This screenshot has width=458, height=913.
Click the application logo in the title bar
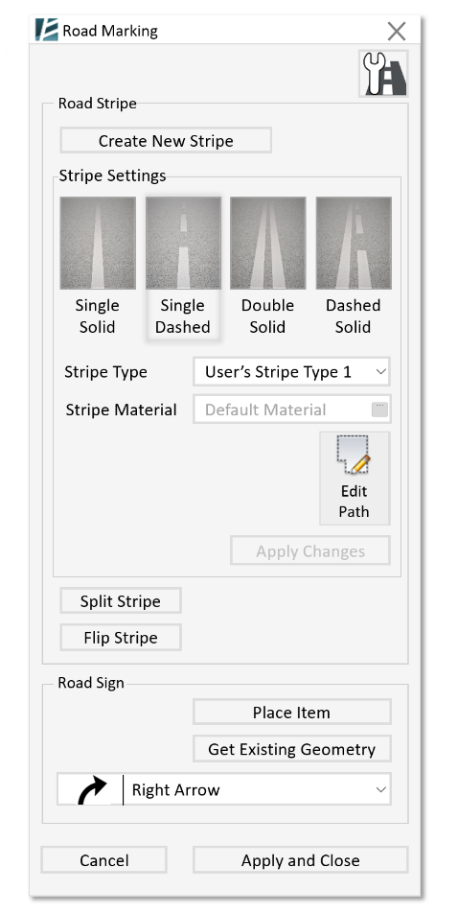pyautogui.click(x=47, y=31)
